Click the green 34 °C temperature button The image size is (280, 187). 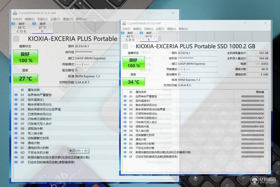pyautogui.click(x=134, y=82)
